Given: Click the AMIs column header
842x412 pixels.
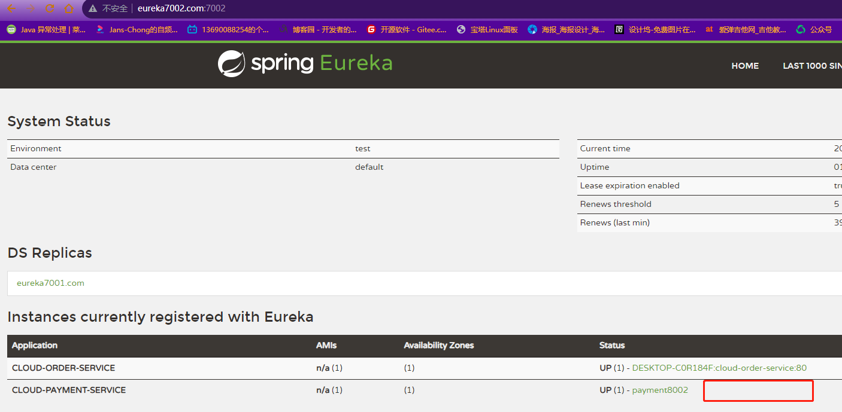Looking at the screenshot, I should click(x=326, y=346).
